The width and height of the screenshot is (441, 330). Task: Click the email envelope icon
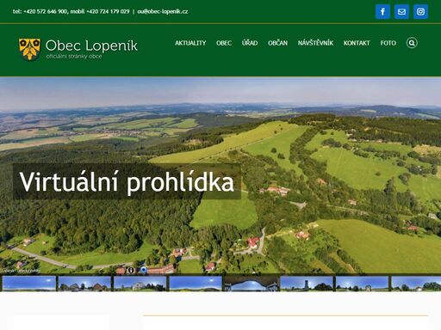click(x=401, y=12)
